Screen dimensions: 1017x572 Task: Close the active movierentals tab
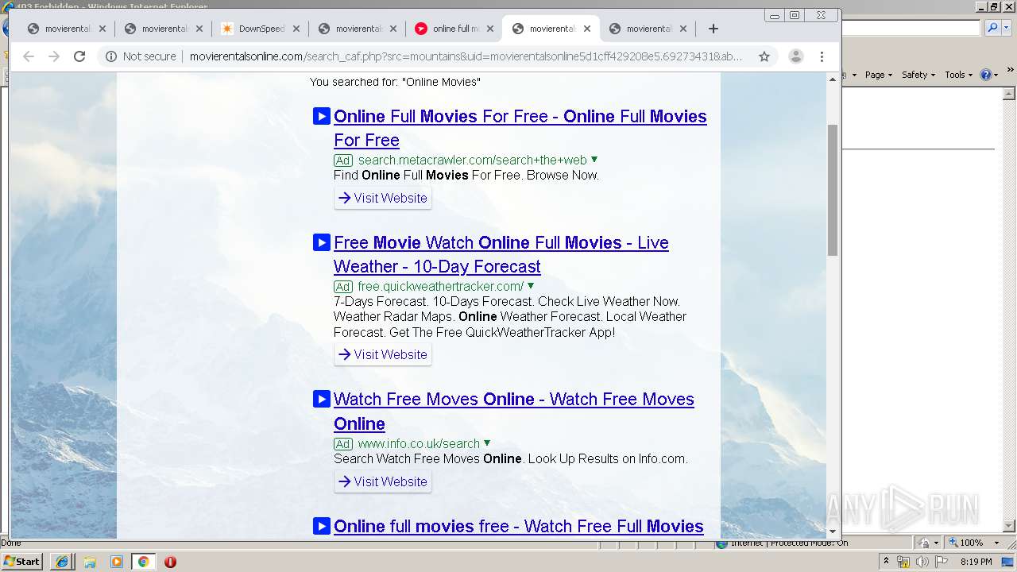pyautogui.click(x=587, y=29)
